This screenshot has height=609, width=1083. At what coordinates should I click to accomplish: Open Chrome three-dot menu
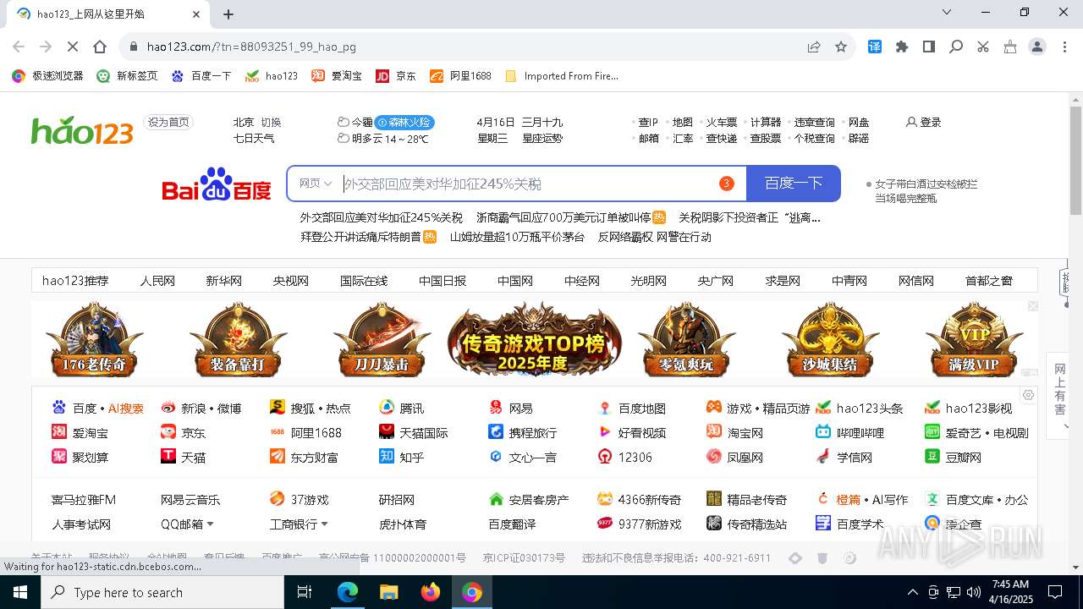[x=1064, y=47]
